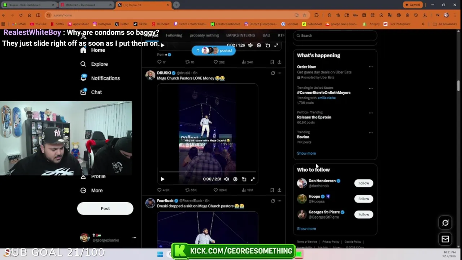Like DRUSKI's post with 324K likes
Image resolution: width=462 pixels, height=260 pixels.
220,190
